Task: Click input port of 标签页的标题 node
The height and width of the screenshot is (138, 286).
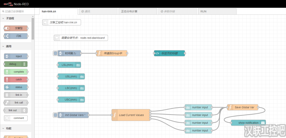Action: pos(154,53)
